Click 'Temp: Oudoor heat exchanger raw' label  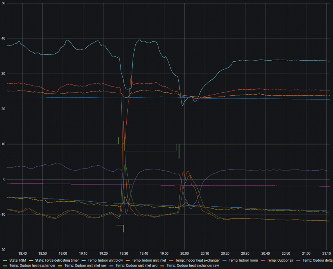coord(193,265)
